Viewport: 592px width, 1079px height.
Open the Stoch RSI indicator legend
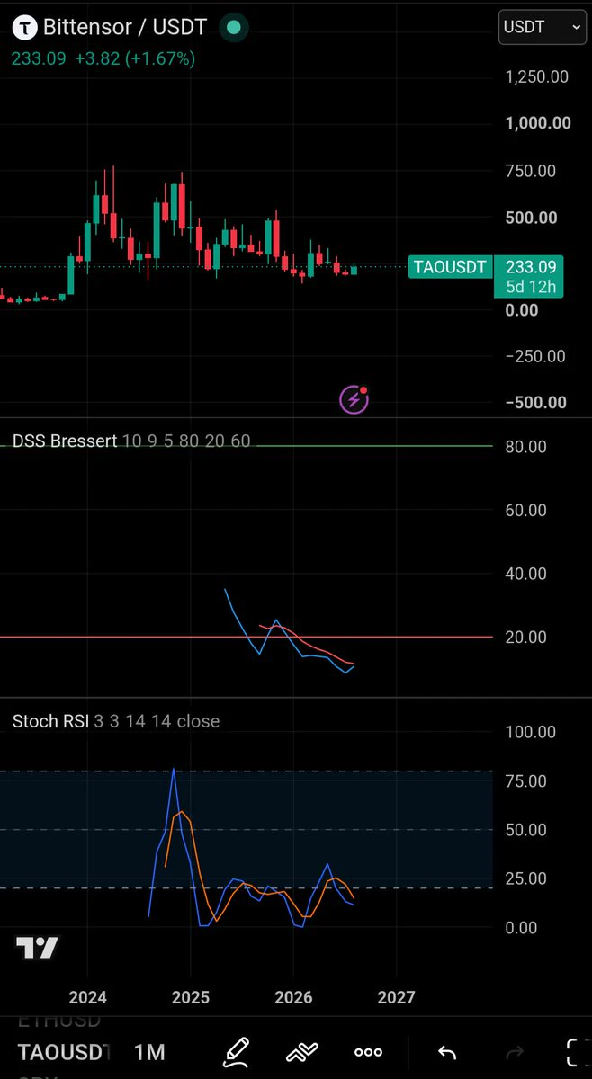115,721
